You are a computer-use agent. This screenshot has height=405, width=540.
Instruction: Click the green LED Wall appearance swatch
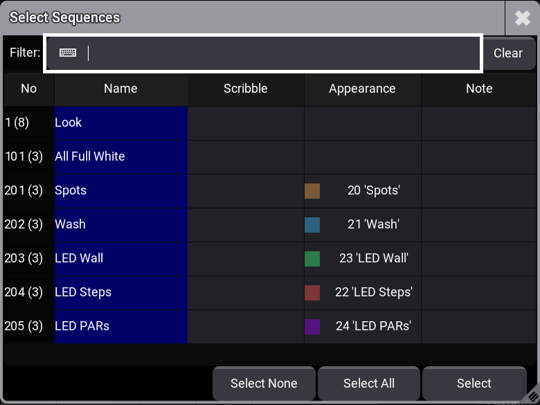[312, 259]
